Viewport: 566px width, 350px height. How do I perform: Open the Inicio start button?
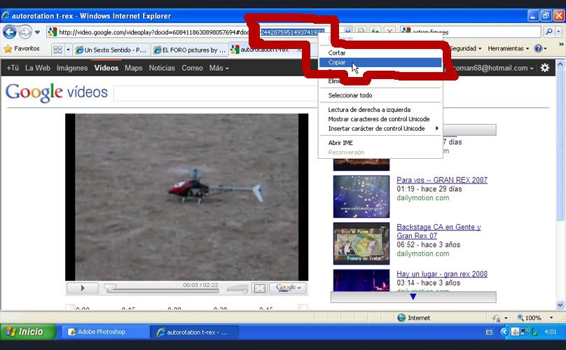click(28, 332)
